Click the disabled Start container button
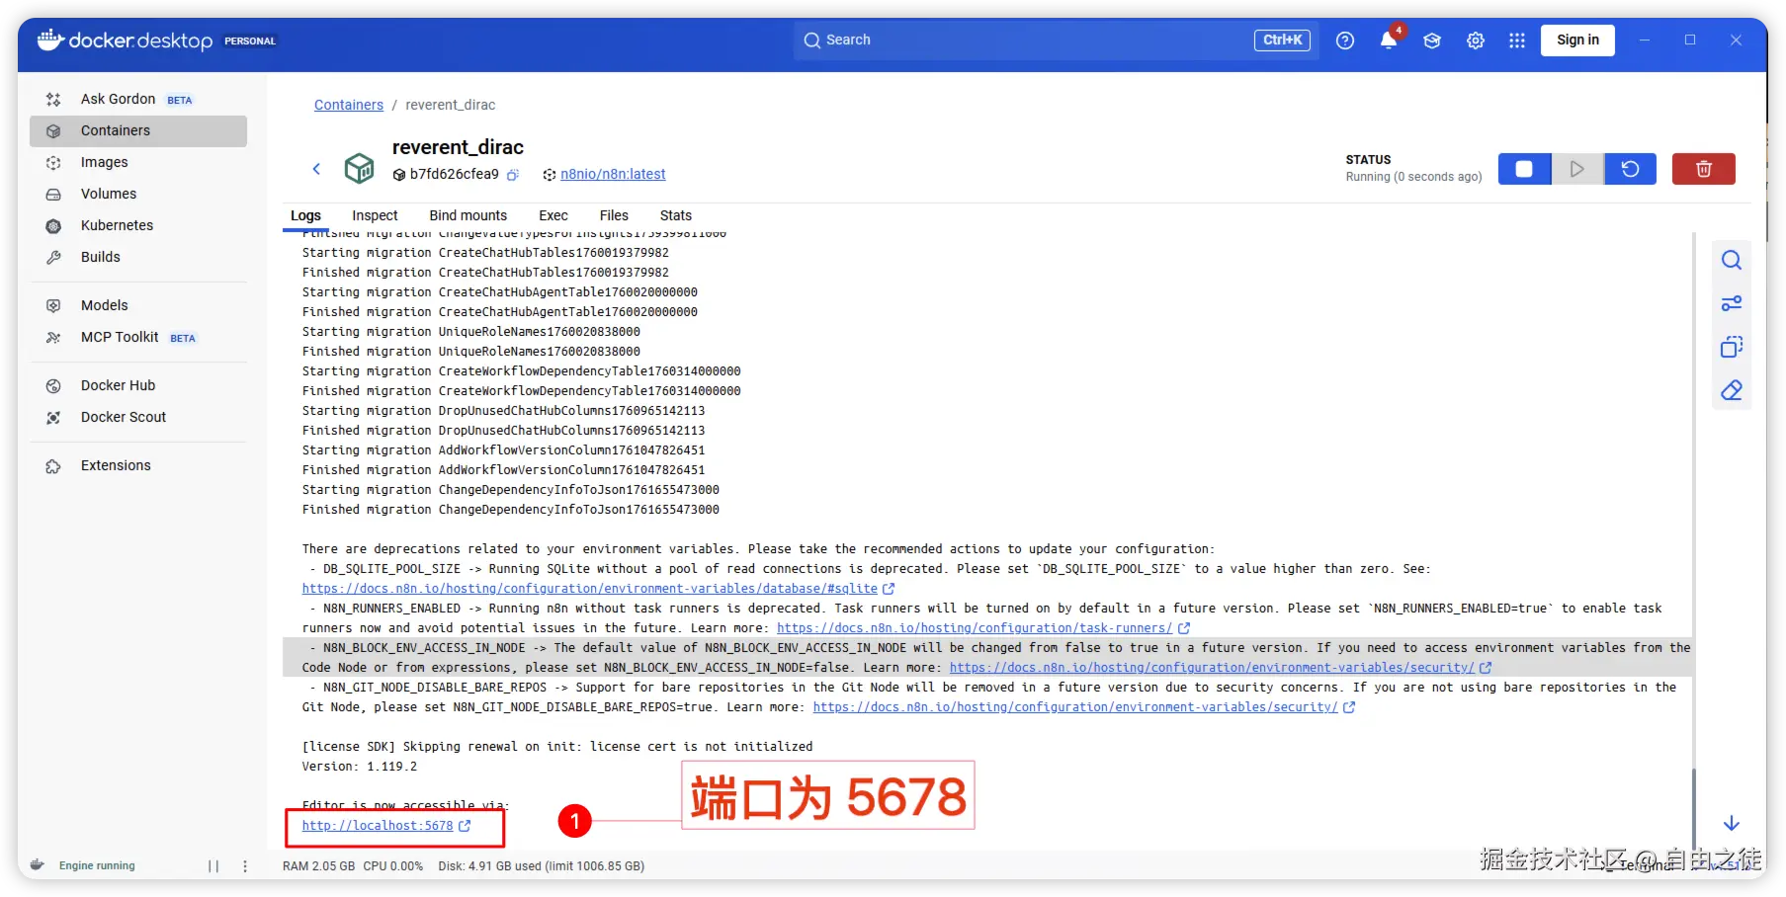Viewport: 1786px width, 897px height. pos(1577,169)
